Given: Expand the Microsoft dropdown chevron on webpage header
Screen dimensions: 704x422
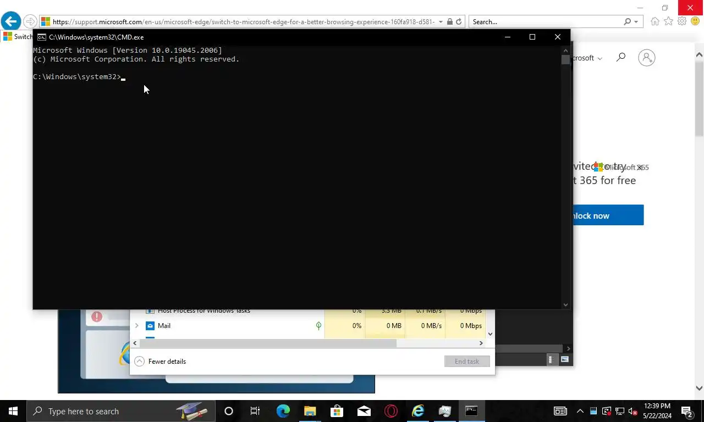Looking at the screenshot, I should 599,58.
